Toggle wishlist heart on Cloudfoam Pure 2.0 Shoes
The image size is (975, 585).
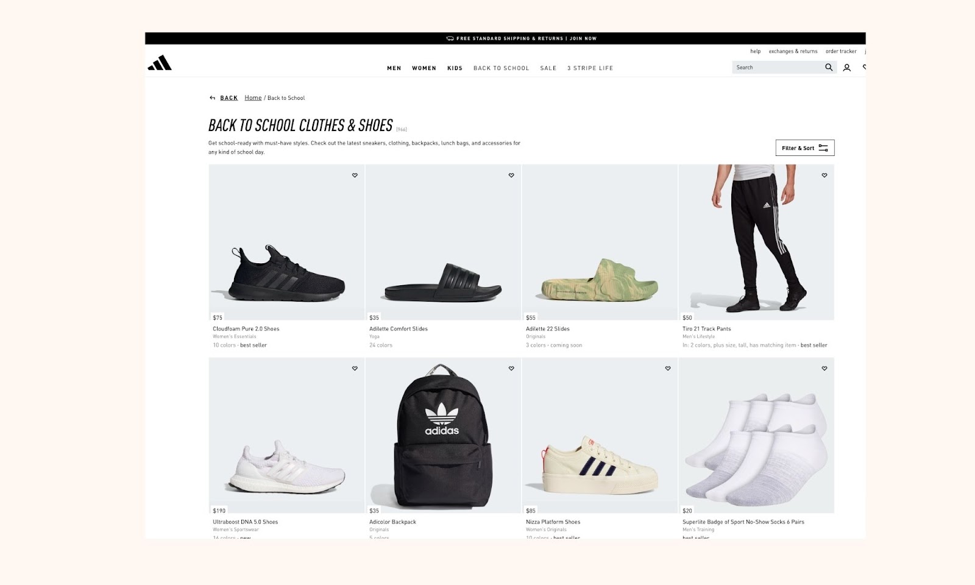tap(355, 175)
